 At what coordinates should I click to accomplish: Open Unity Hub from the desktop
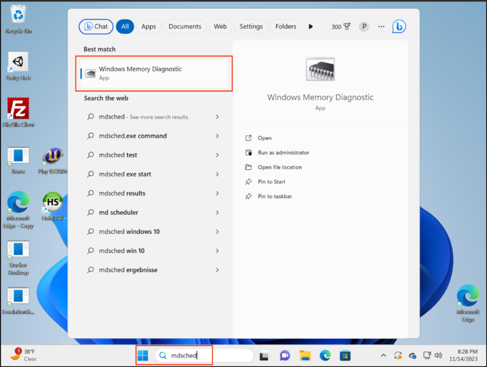18,62
